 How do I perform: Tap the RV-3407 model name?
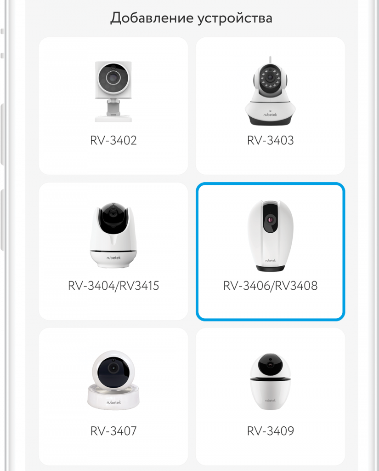(113, 431)
